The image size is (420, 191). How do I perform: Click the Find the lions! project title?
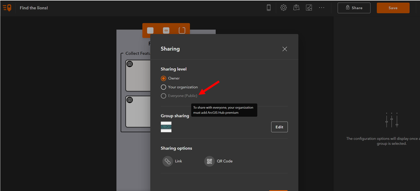[34, 8]
